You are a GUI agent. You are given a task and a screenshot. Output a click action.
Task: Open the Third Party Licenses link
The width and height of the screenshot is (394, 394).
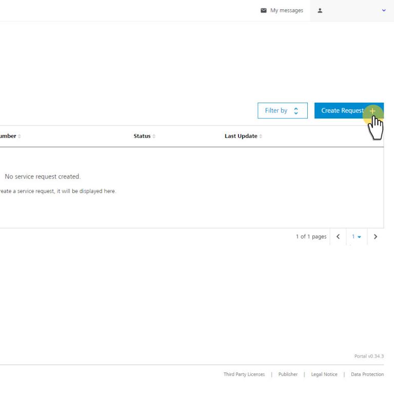pyautogui.click(x=244, y=375)
